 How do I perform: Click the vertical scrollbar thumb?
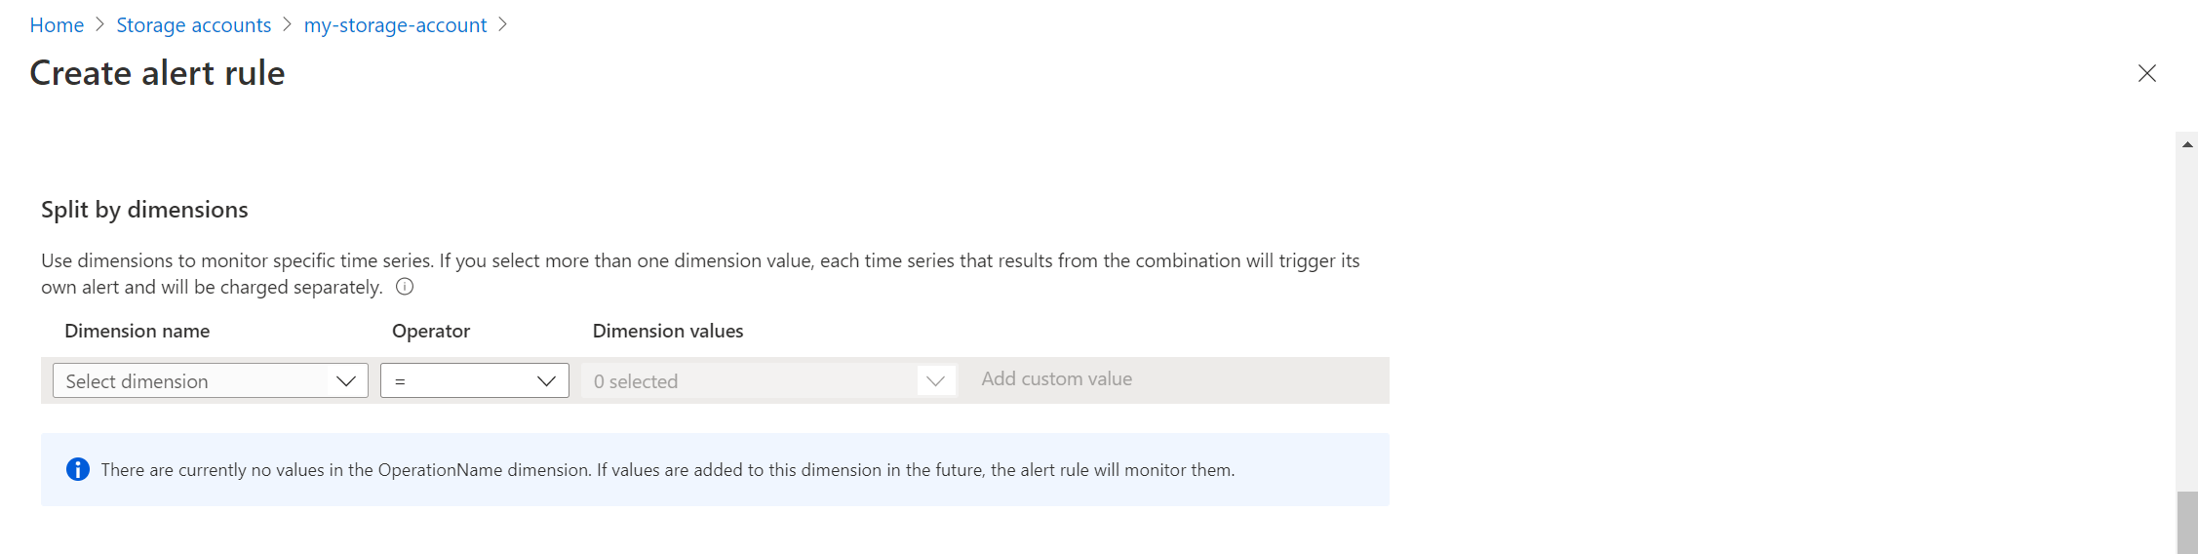point(2187,524)
